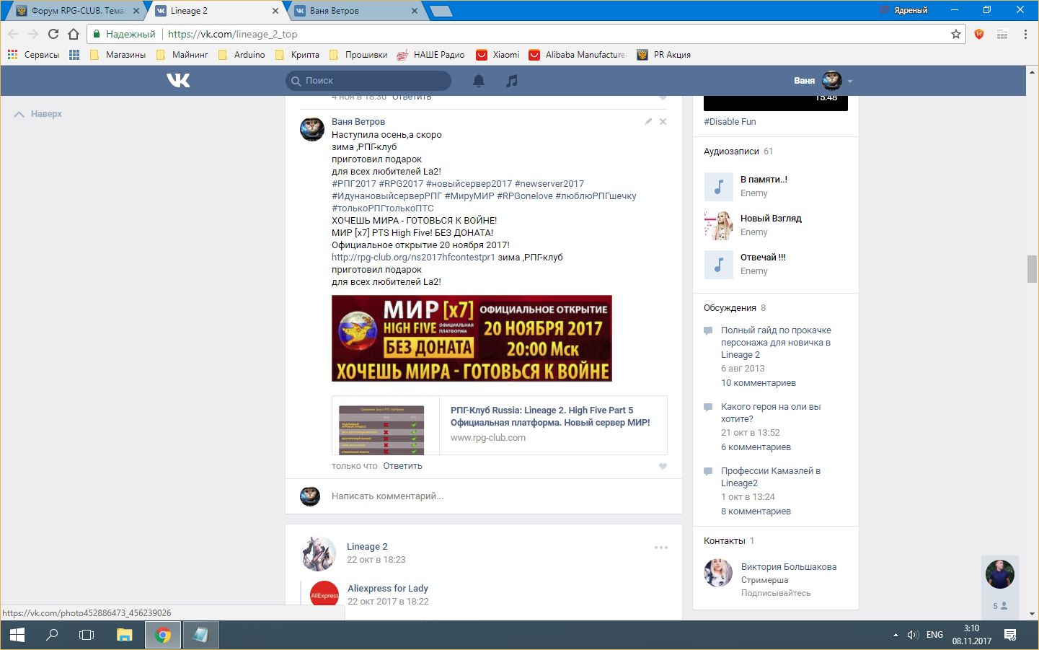Click the Brave shield extension icon
The image size is (1039, 650).
pos(979,34)
